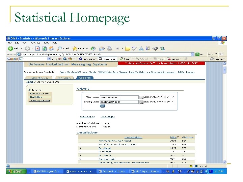Open the calendar picker beside Ending Date
The image size is (243, 182).
point(141,102)
